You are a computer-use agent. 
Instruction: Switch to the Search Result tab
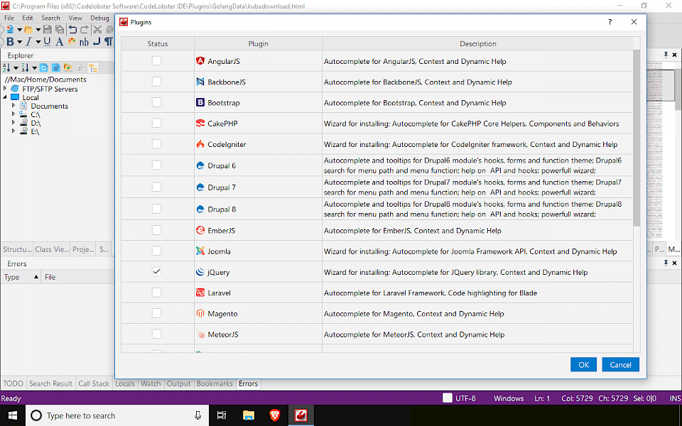pos(50,383)
